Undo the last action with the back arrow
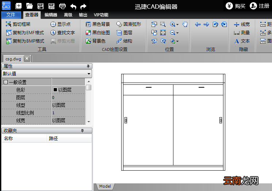This screenshot has height=191, width=272. (x=73, y=7)
